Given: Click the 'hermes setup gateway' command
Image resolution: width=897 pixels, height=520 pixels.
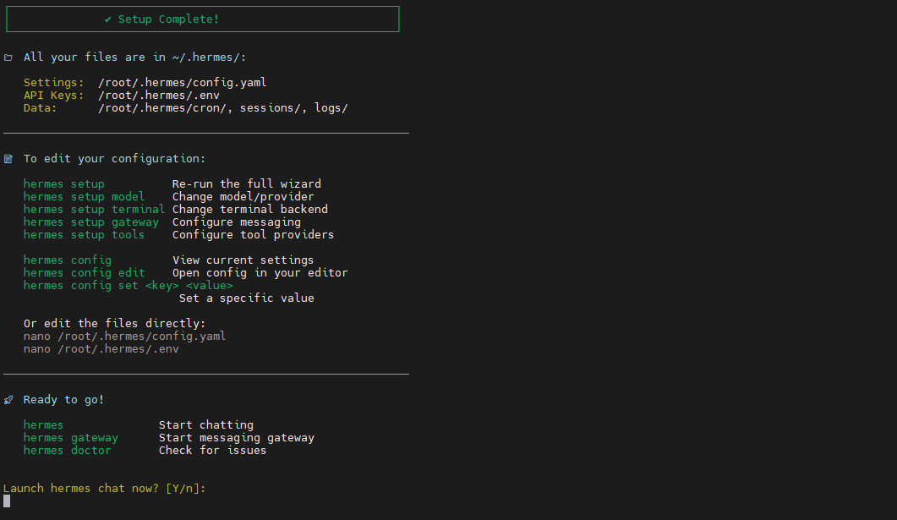Looking at the screenshot, I should click(x=91, y=222).
